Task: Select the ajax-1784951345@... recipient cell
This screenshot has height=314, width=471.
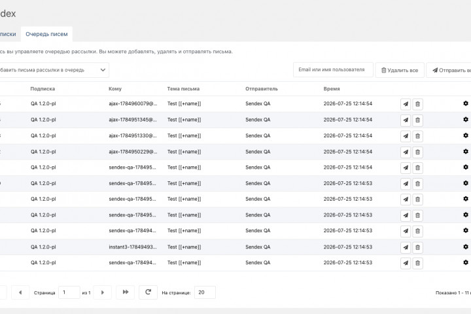Action: (133, 120)
